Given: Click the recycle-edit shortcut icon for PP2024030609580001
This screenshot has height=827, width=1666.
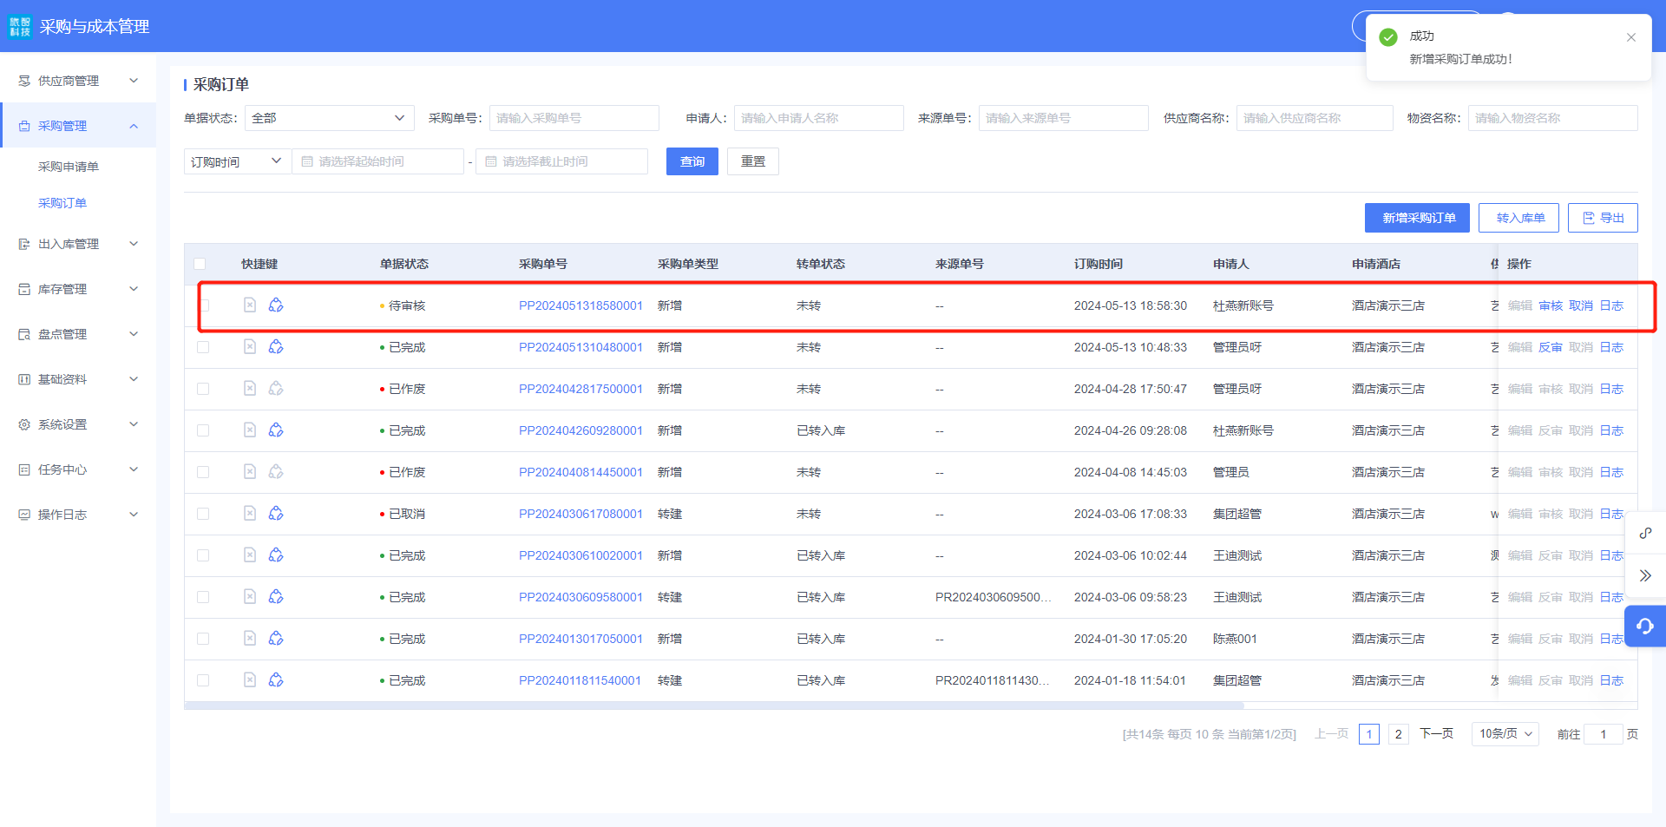Looking at the screenshot, I should point(276,596).
